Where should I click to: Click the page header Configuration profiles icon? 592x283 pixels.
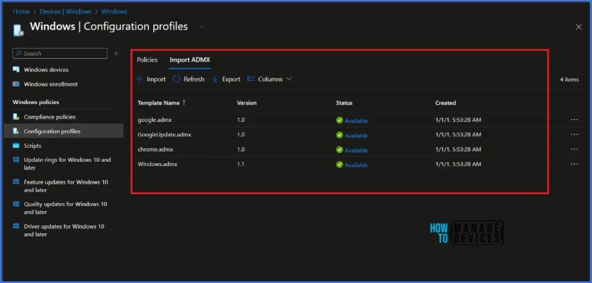coord(18,30)
